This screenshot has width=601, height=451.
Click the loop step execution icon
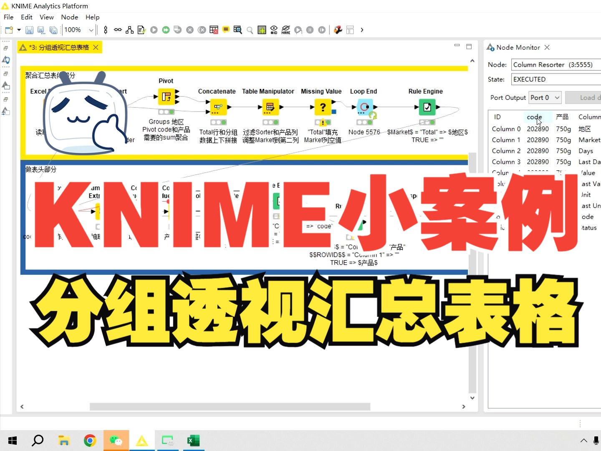coord(298,30)
